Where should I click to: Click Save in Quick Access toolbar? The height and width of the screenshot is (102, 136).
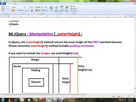4,1
